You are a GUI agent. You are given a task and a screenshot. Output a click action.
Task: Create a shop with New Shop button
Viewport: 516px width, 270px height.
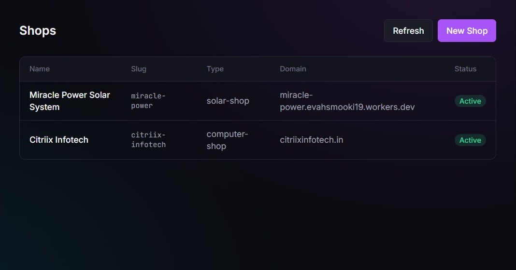click(467, 30)
